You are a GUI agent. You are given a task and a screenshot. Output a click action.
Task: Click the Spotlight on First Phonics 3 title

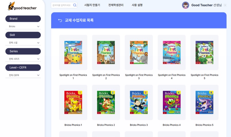pos(139,76)
